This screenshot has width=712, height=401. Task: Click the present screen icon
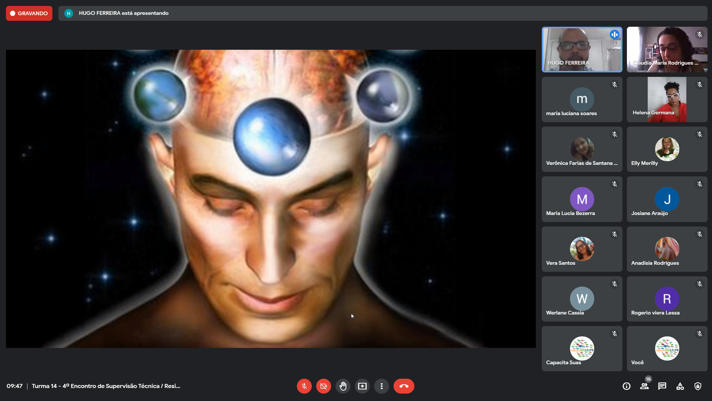[362, 386]
